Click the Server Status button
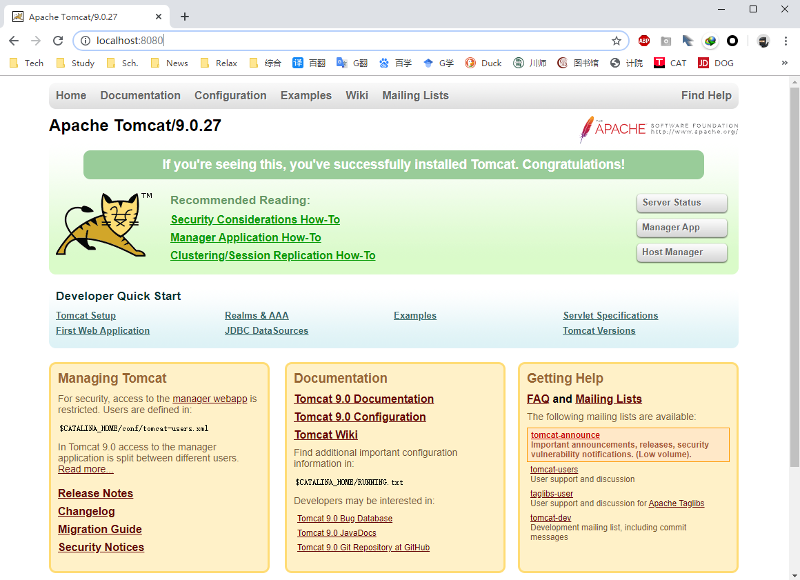 click(x=681, y=203)
